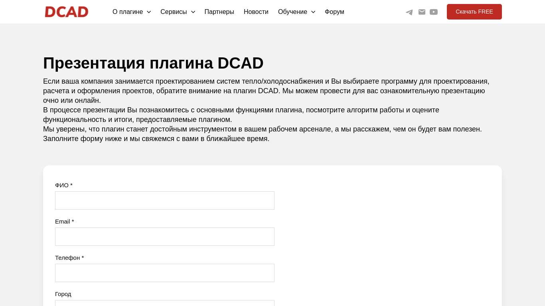Open the "Форум" menu link
Image resolution: width=545 pixels, height=306 pixels.
pos(334,12)
